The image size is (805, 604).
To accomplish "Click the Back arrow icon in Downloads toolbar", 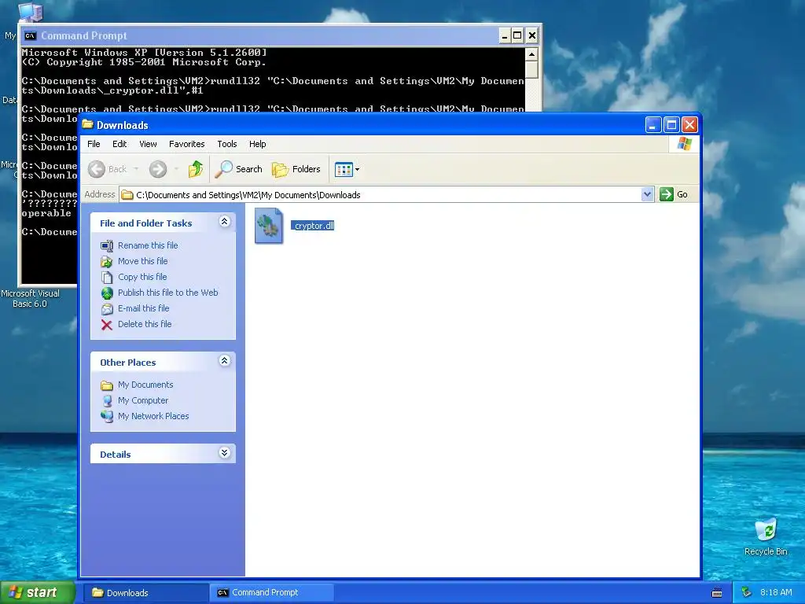I will pos(97,169).
